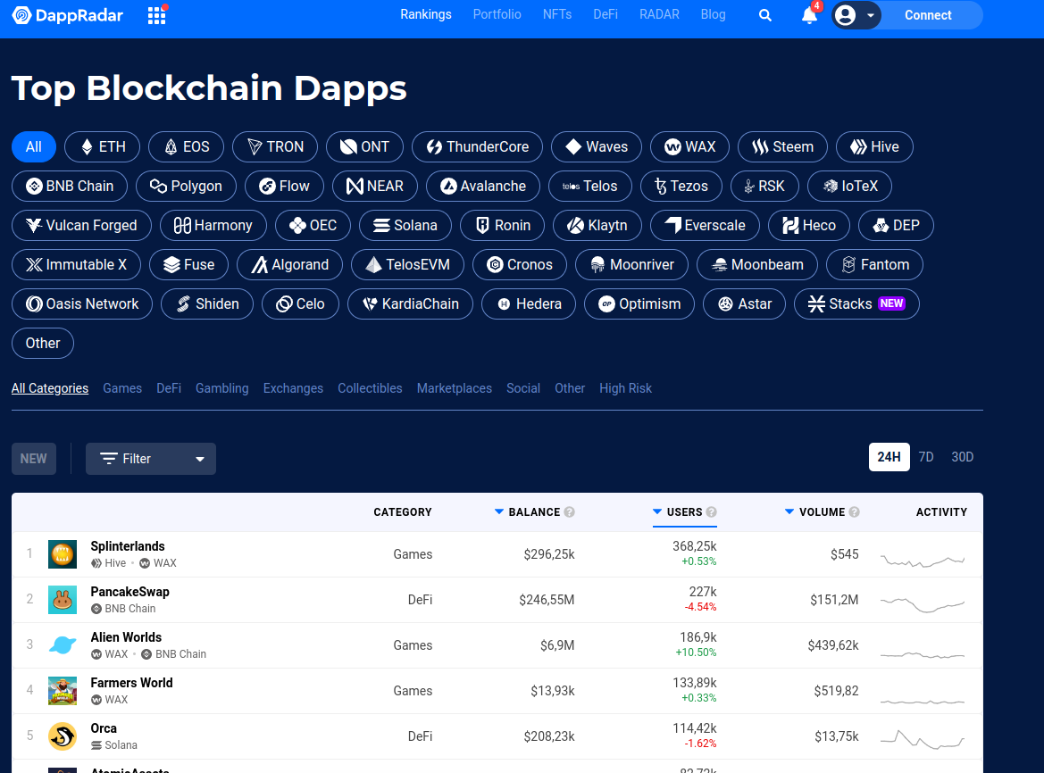Select the All chains filter

(x=34, y=147)
